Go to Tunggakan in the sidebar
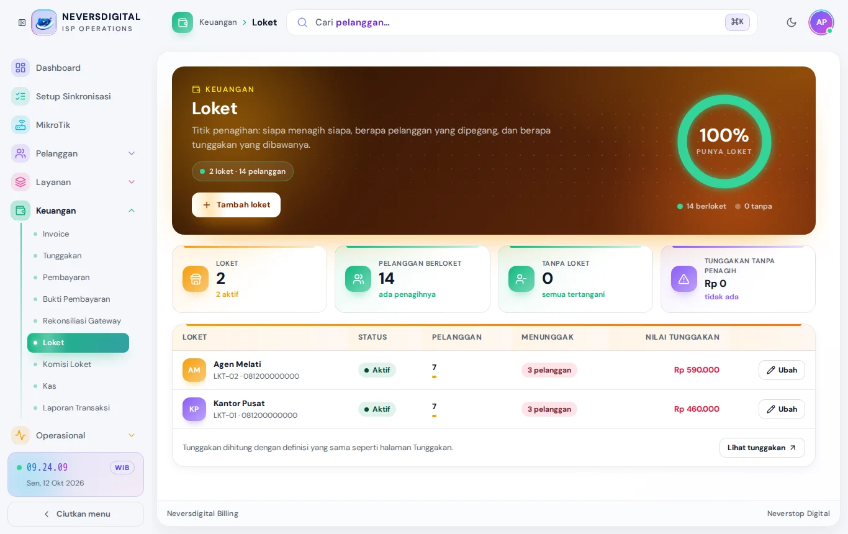This screenshot has width=848, height=534. 78,256
